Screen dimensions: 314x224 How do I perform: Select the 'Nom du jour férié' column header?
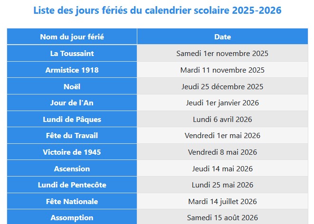[72, 37]
